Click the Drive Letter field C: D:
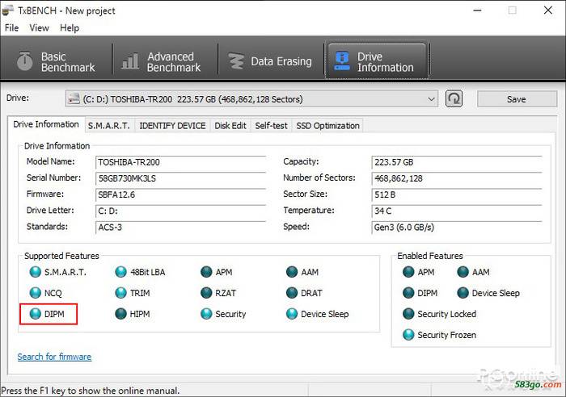The width and height of the screenshot is (566, 397). click(x=181, y=211)
